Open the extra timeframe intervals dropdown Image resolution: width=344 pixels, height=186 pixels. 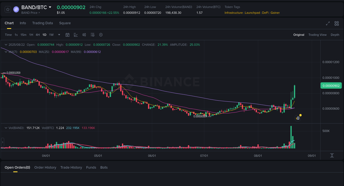pyautogui.click(x=59, y=35)
